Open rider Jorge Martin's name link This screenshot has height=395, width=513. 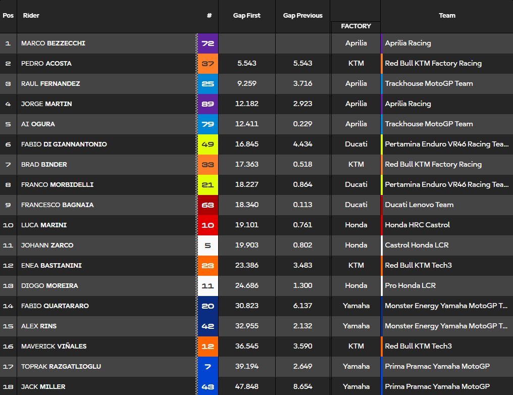[46, 104]
